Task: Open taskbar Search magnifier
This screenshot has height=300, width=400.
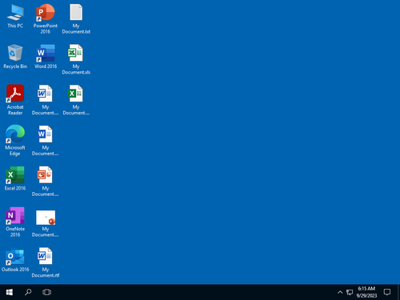Action: (x=28, y=292)
